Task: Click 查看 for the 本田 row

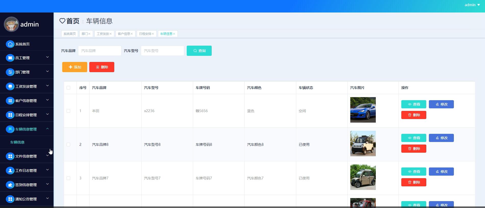Action: pyautogui.click(x=414, y=104)
